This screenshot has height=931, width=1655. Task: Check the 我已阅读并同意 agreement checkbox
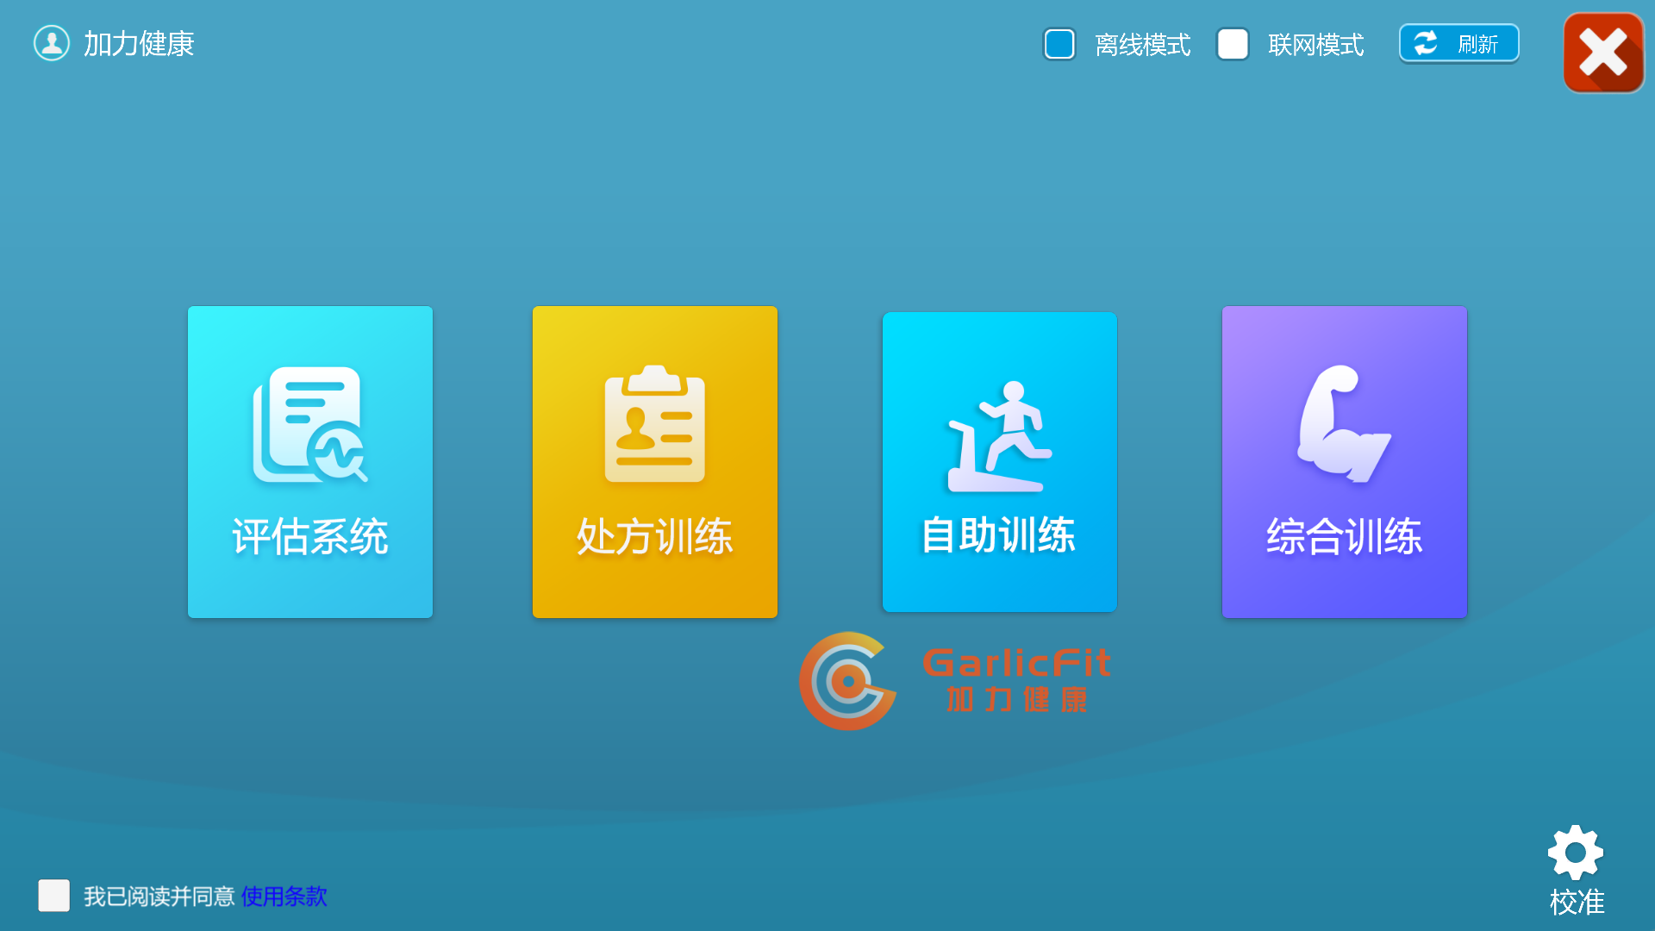(x=53, y=896)
